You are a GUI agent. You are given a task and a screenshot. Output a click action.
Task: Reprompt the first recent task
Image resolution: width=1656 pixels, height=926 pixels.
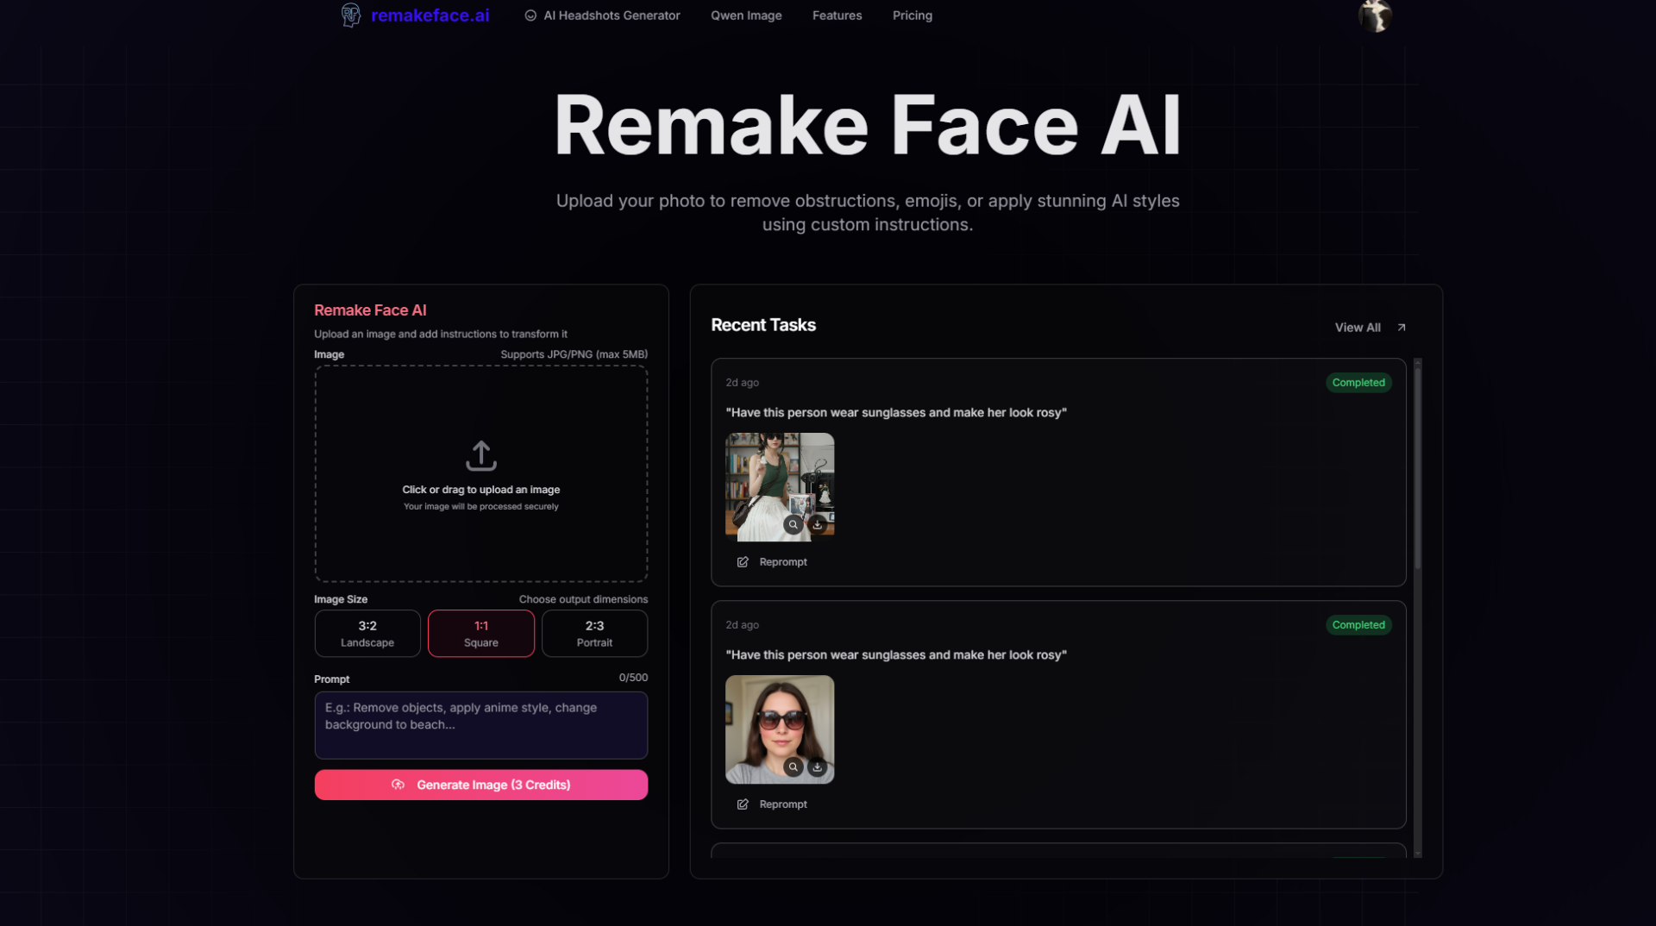coord(773,562)
